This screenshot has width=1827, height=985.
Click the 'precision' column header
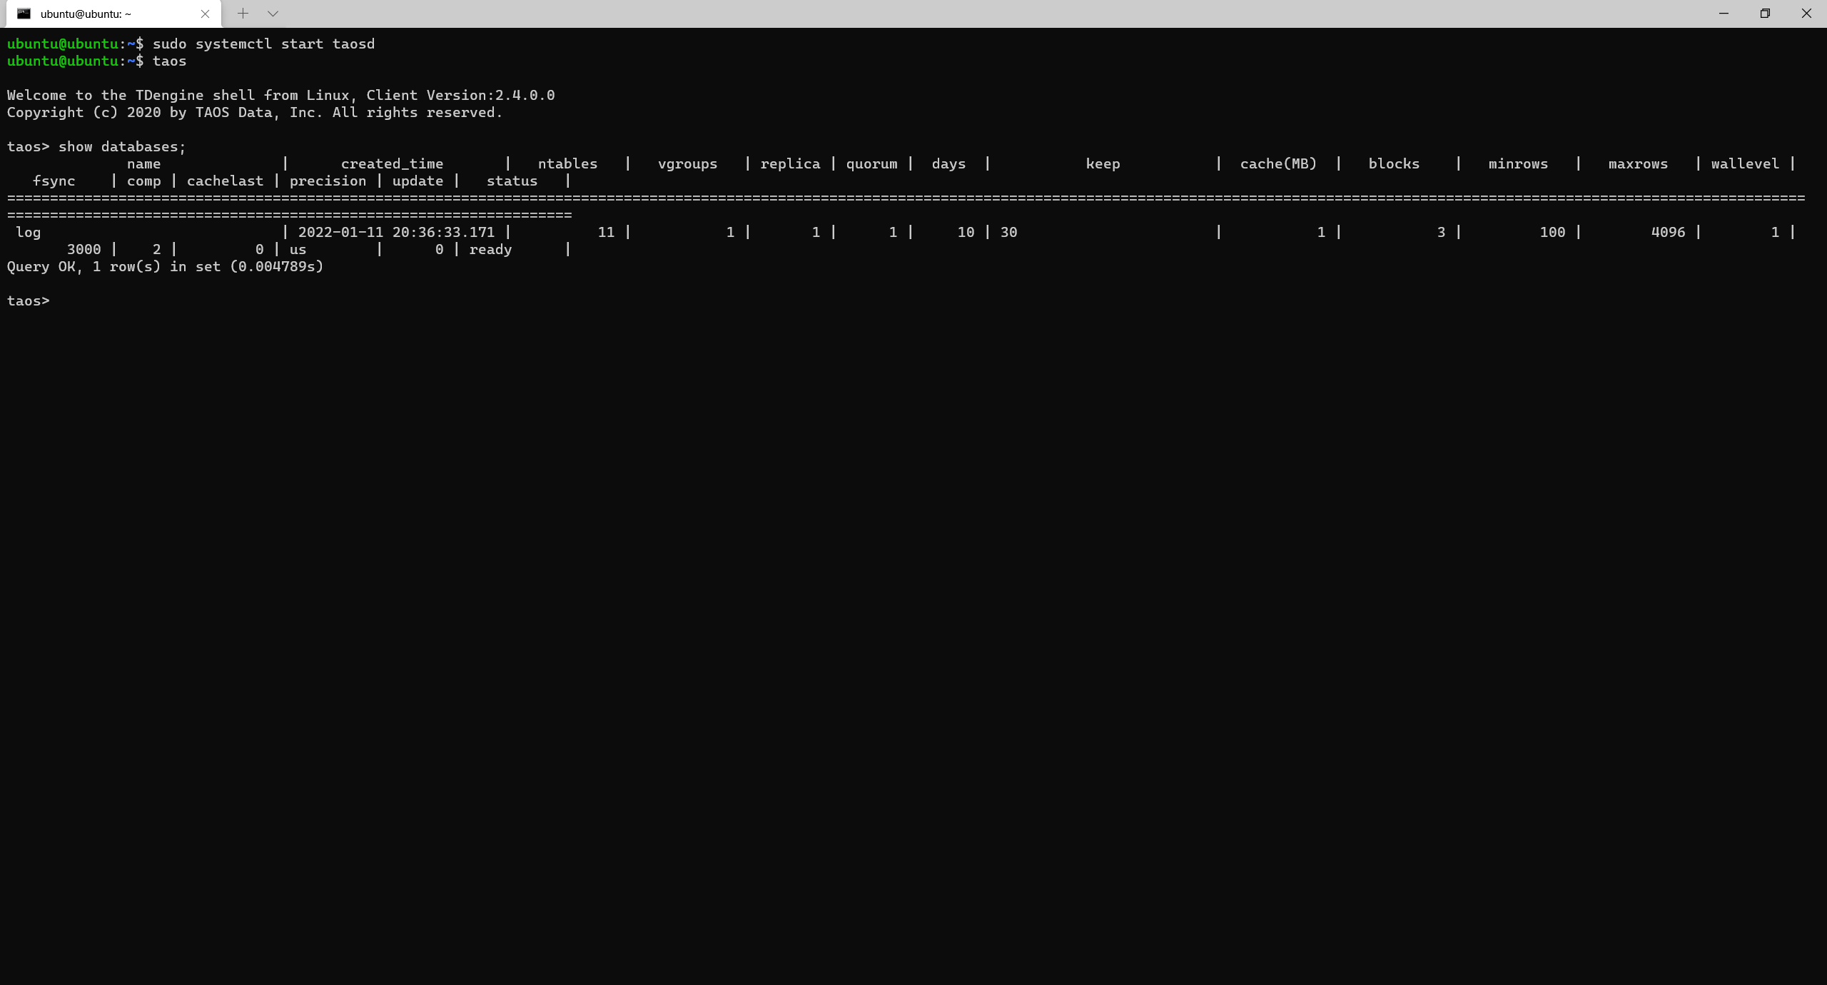tap(328, 181)
